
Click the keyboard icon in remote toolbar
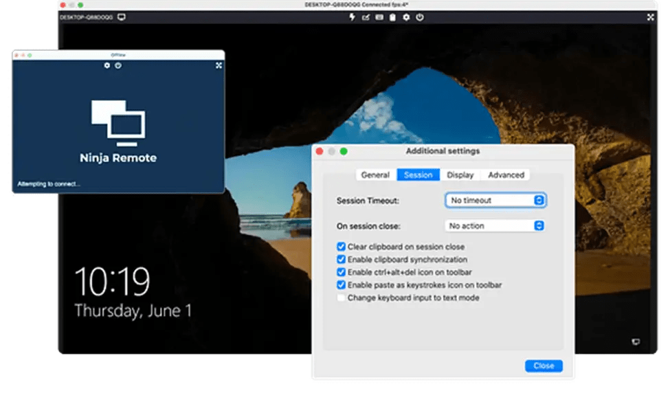pyautogui.click(x=379, y=17)
